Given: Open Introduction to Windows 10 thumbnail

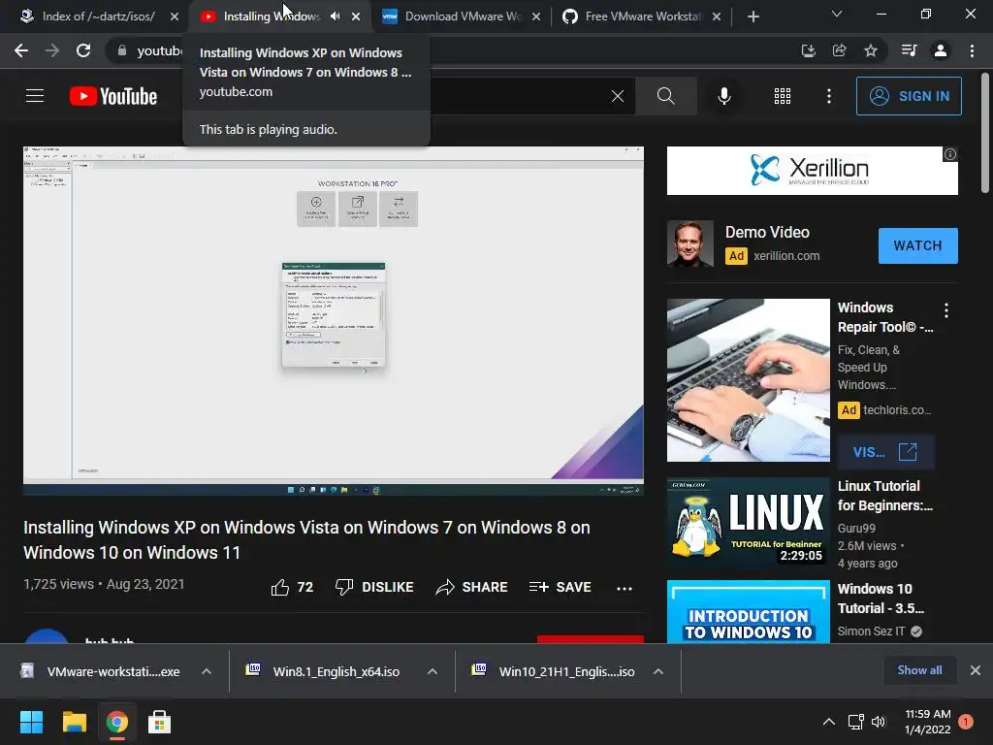Looking at the screenshot, I should (748, 612).
